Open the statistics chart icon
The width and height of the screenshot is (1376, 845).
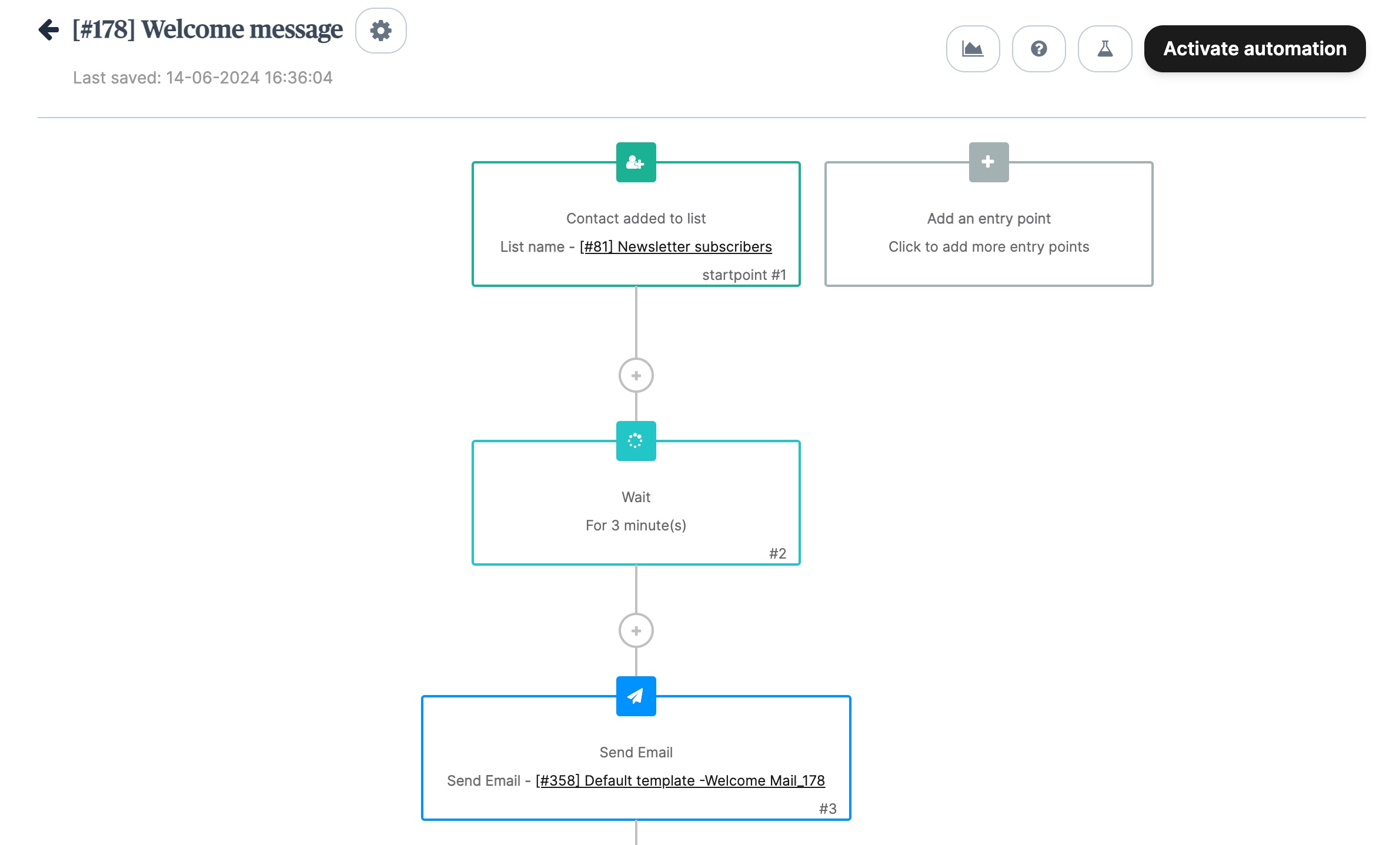point(973,49)
